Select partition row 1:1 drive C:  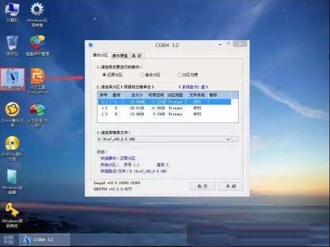point(164,102)
